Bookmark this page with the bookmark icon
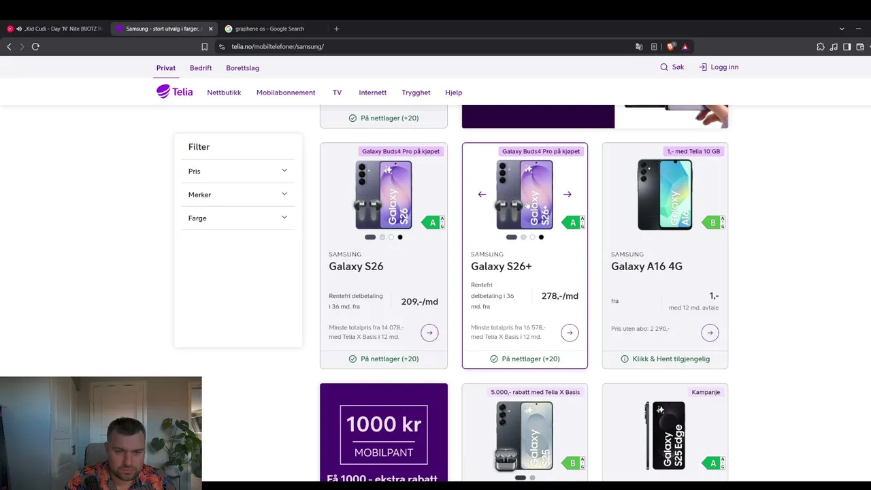Viewport: 871px width, 490px height. 204,47
